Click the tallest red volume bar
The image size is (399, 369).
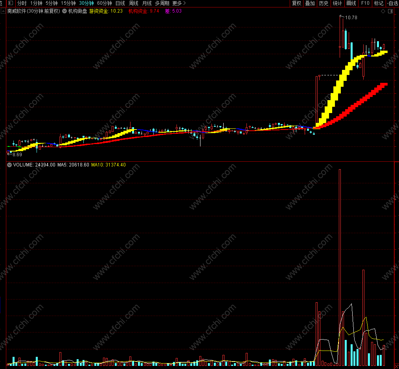340,267
